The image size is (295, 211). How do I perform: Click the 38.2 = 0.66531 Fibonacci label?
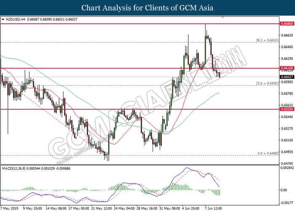[267, 40]
